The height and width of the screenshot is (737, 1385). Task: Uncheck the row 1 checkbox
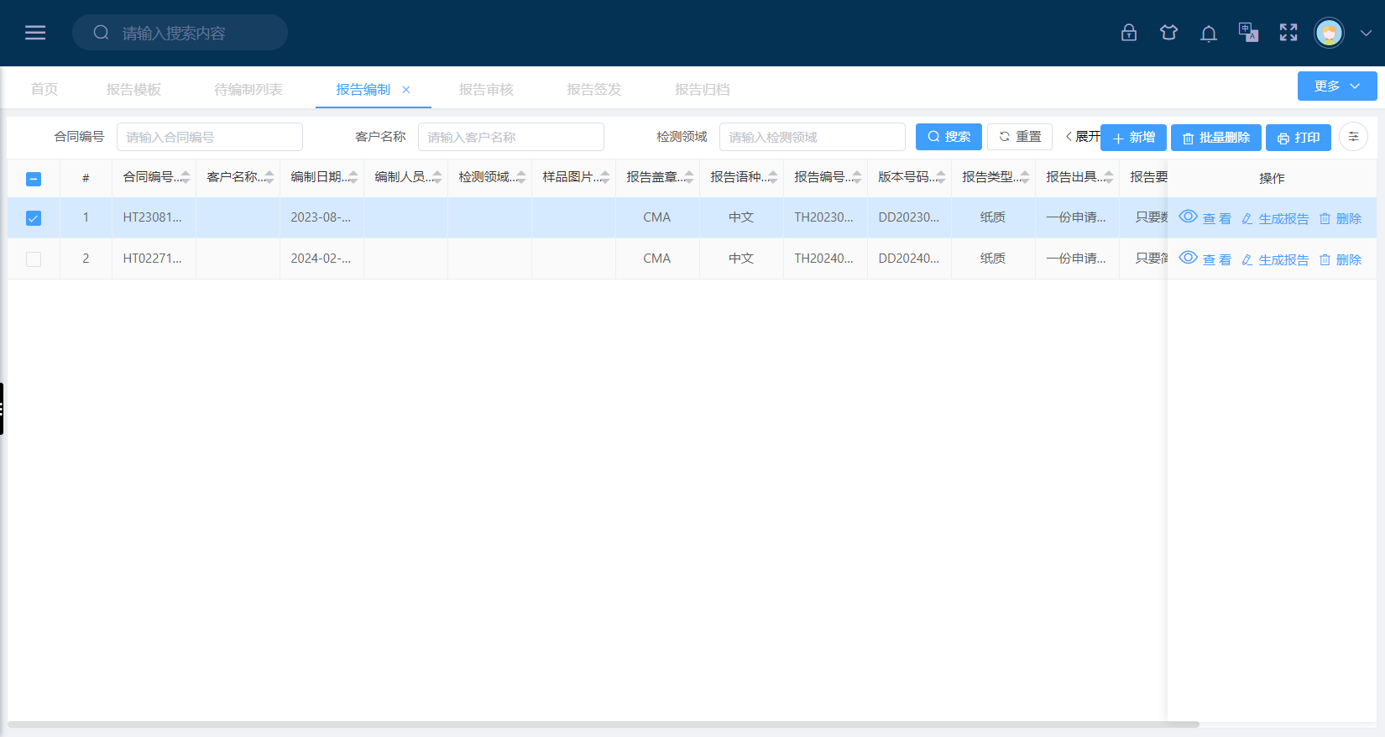(x=34, y=218)
